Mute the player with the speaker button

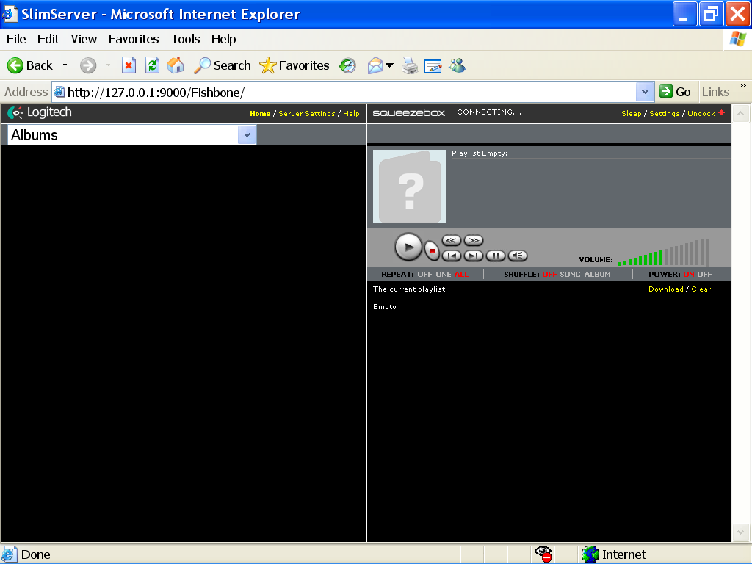(x=518, y=256)
